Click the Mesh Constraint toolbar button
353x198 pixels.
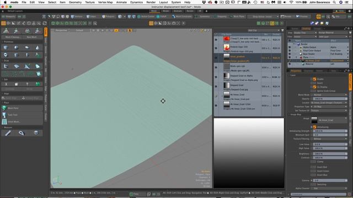click(182, 16)
